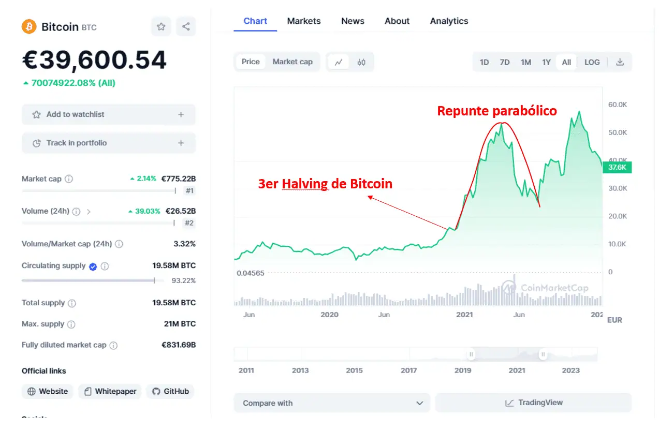
Task: Select the Price chart toggle
Action: (251, 62)
